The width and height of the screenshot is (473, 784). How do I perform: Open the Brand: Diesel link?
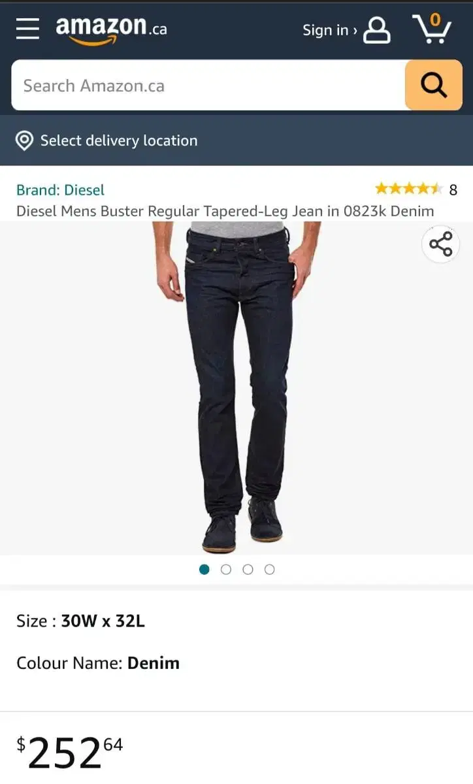point(60,190)
